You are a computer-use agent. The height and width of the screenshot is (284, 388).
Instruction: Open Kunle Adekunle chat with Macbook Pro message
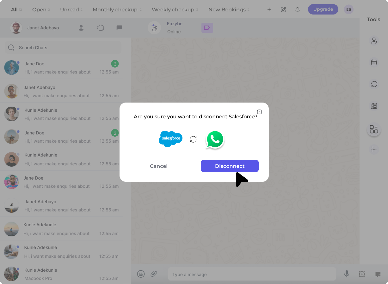(61, 274)
